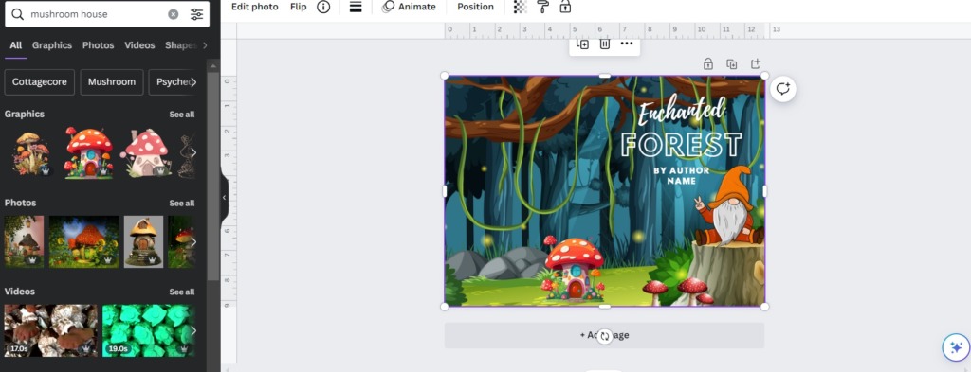
Task: Expand more Graphics results with the arrow
Action: (x=193, y=152)
